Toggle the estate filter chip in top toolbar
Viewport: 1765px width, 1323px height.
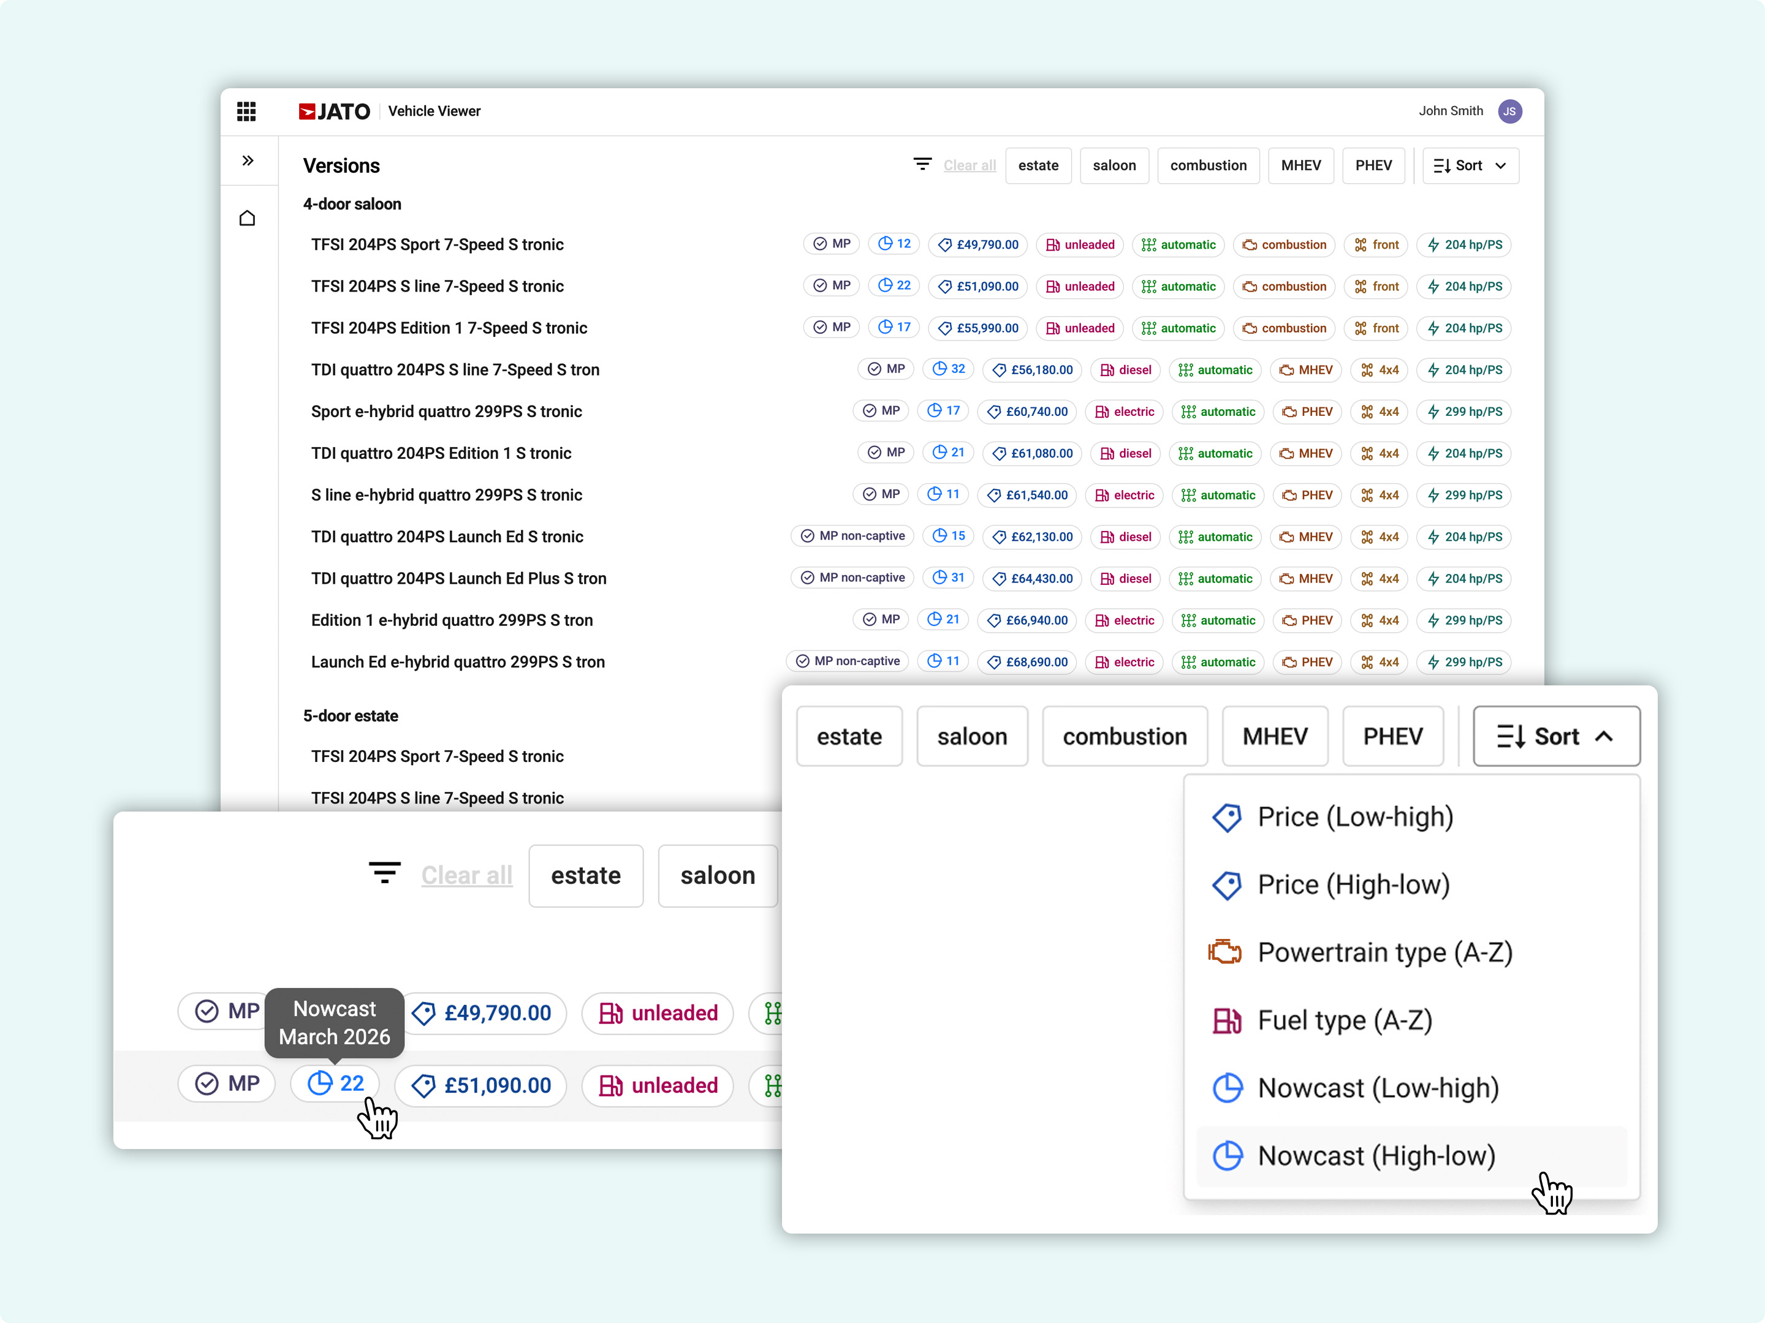pyautogui.click(x=1038, y=166)
